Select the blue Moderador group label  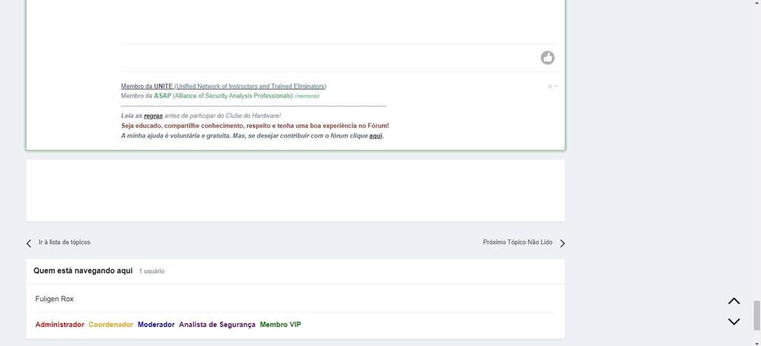156,325
